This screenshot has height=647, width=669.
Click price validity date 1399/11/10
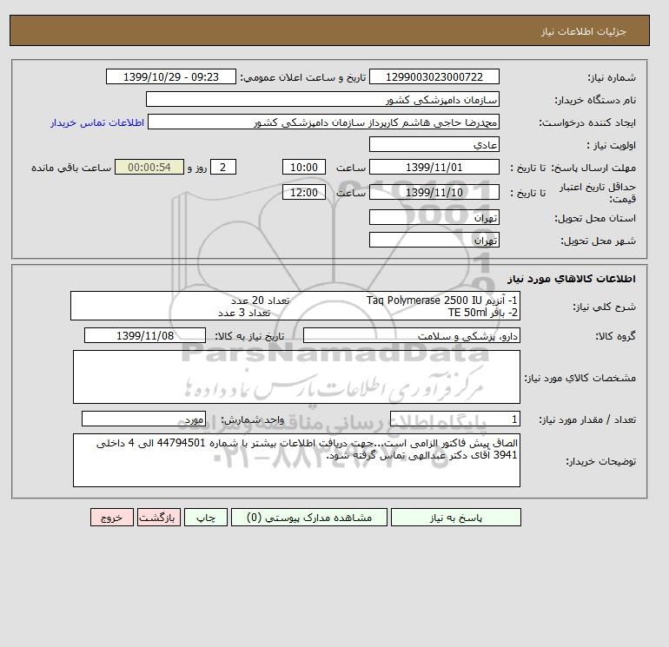[x=434, y=192]
